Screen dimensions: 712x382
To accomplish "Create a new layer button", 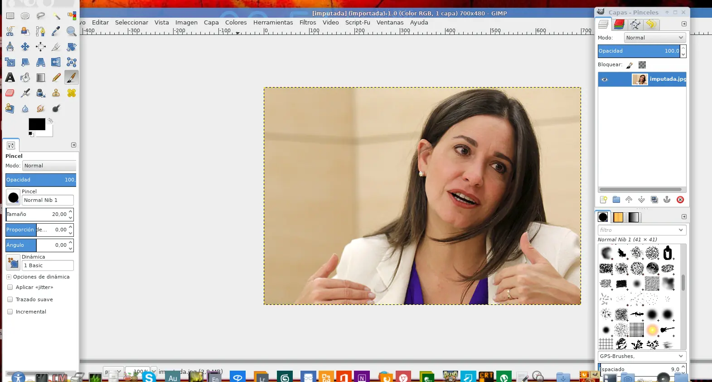I will [603, 200].
